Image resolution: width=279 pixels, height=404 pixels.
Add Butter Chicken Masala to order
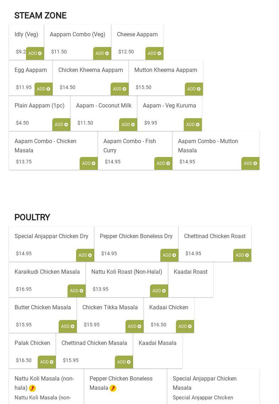pyautogui.click(x=68, y=326)
